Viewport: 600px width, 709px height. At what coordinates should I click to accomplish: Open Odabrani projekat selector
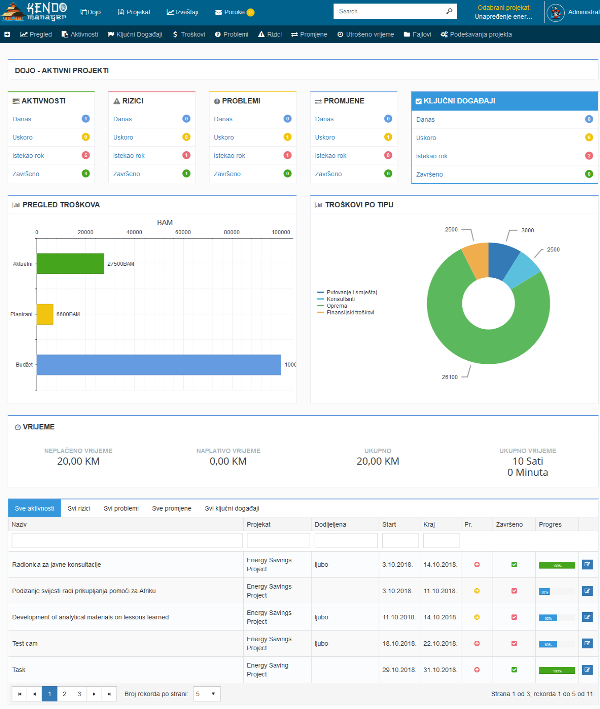coord(504,12)
